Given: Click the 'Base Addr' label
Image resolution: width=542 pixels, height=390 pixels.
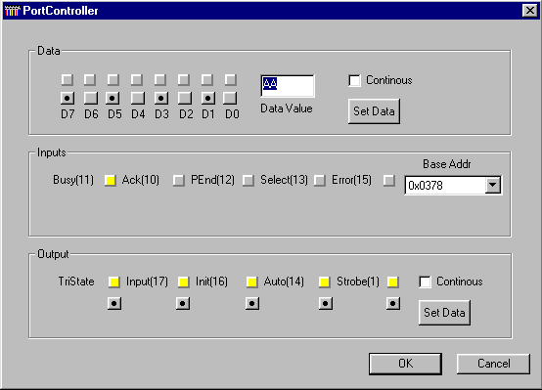Looking at the screenshot, I should click(x=446, y=164).
